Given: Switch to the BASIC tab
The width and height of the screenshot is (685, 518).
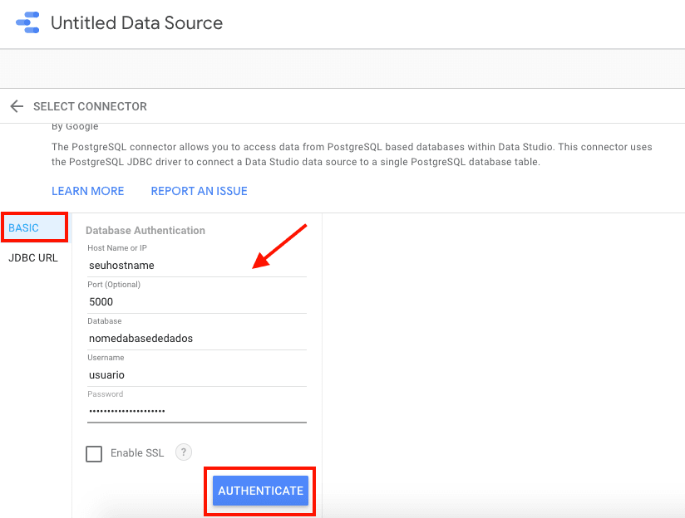Looking at the screenshot, I should (x=24, y=227).
